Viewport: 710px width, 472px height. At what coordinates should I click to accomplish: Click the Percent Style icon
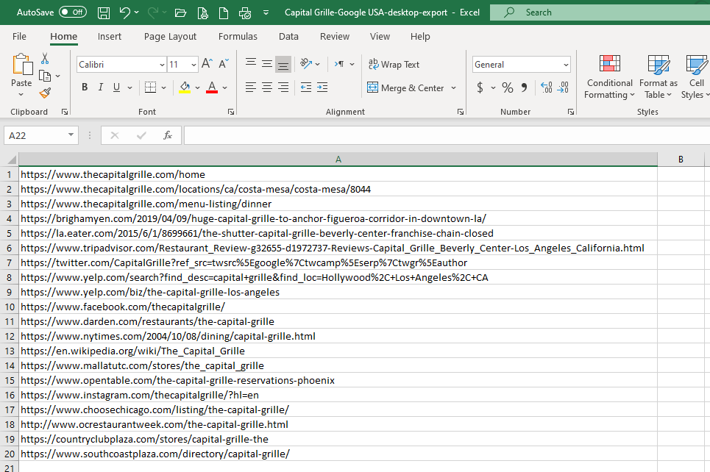[x=507, y=87]
